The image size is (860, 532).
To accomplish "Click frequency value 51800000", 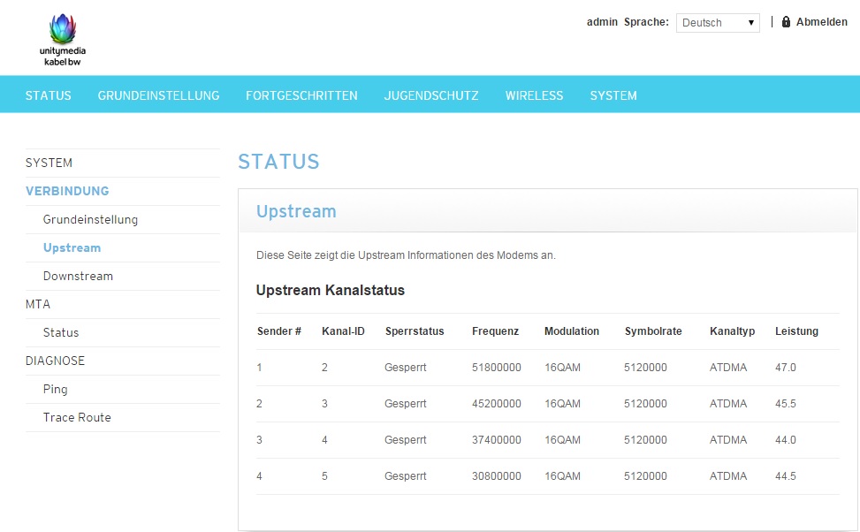I will pyautogui.click(x=497, y=368).
